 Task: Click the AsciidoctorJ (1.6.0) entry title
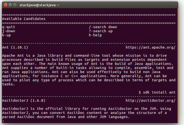24,100
